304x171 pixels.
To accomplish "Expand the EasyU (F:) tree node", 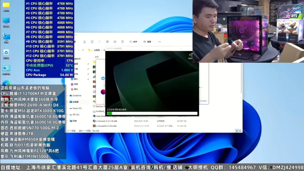I will 68,108.
